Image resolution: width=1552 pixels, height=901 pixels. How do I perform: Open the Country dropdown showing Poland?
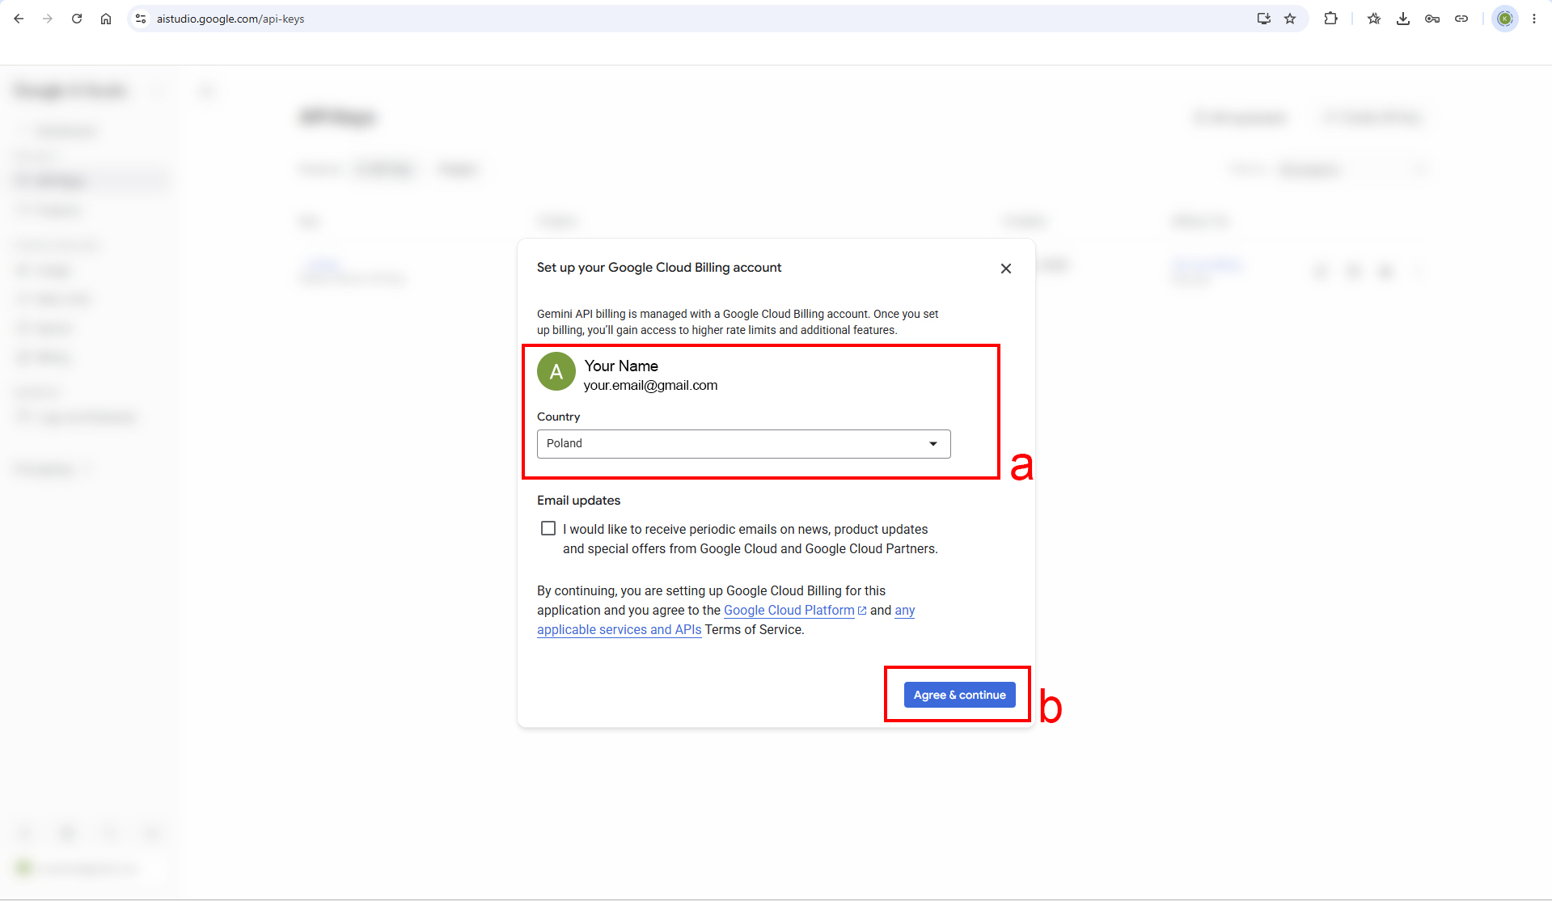743,443
